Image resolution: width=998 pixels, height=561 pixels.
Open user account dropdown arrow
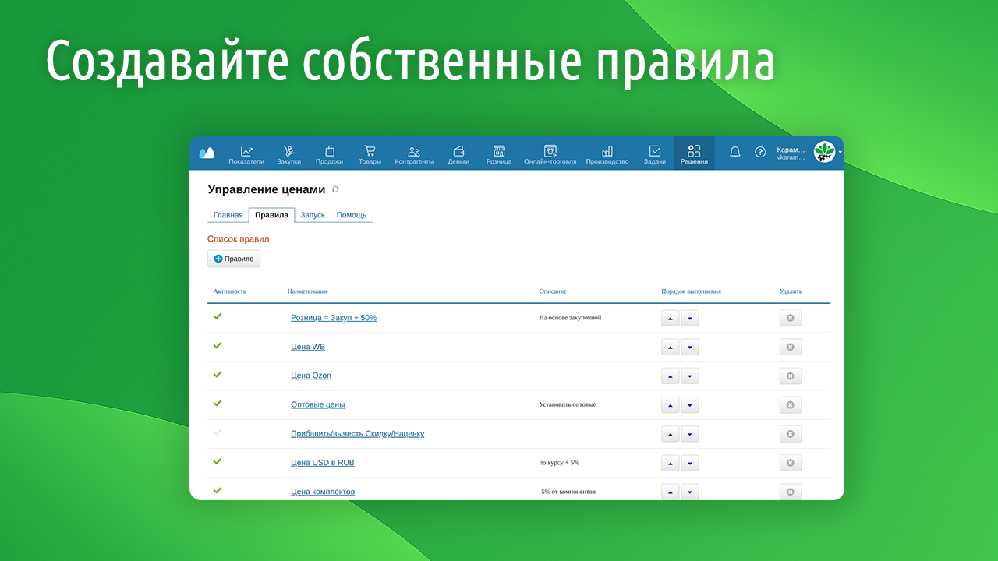coord(840,152)
